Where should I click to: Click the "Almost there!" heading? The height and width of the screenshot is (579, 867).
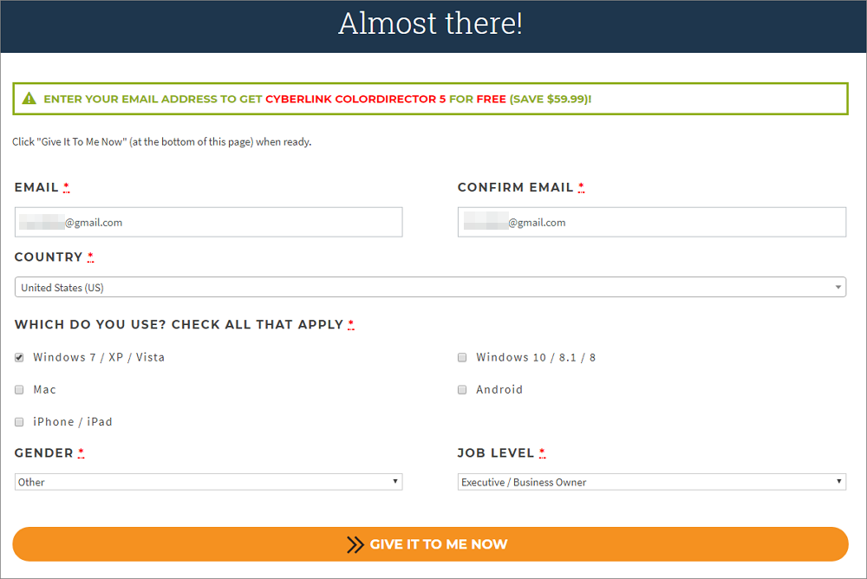coord(430,23)
